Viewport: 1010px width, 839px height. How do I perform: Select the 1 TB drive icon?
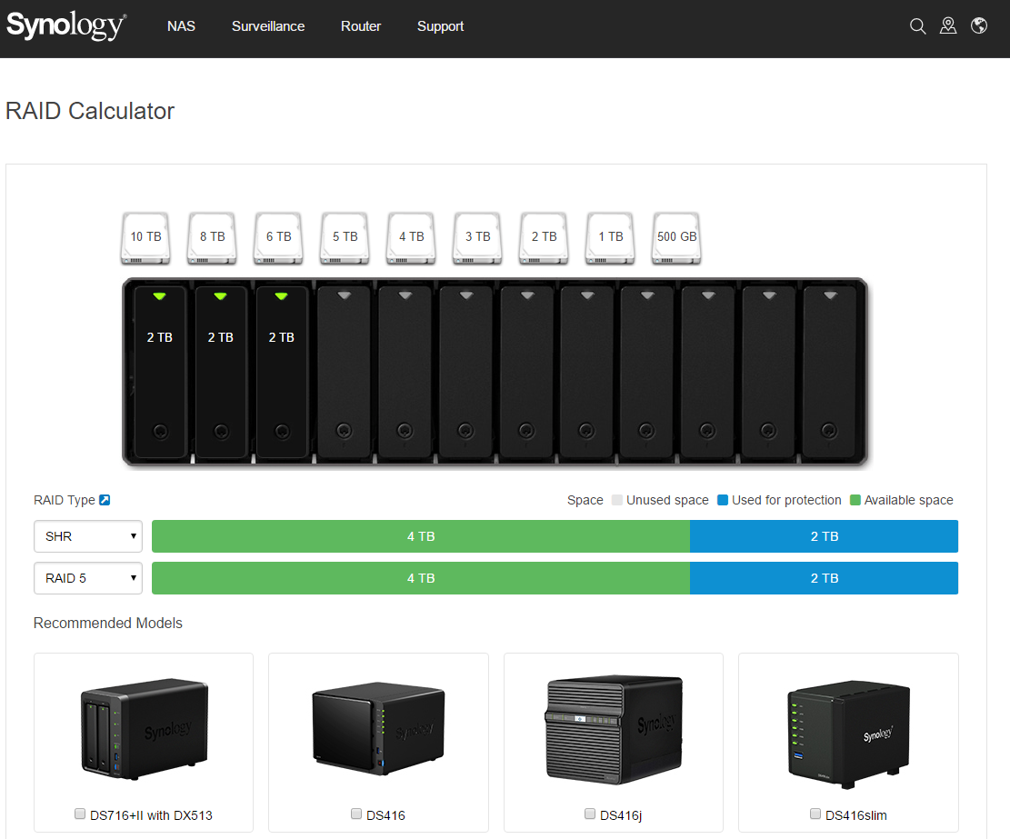pyautogui.click(x=609, y=237)
